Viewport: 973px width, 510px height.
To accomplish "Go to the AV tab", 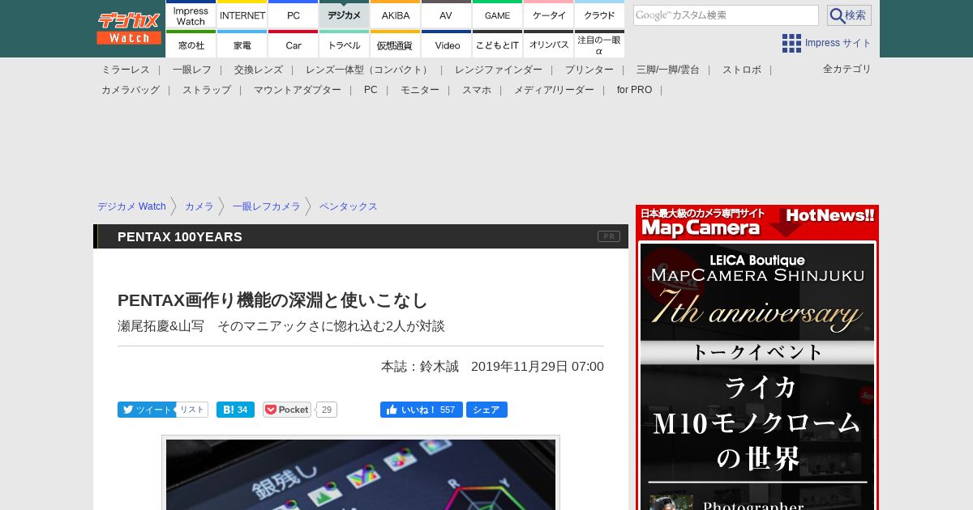I will (x=446, y=15).
